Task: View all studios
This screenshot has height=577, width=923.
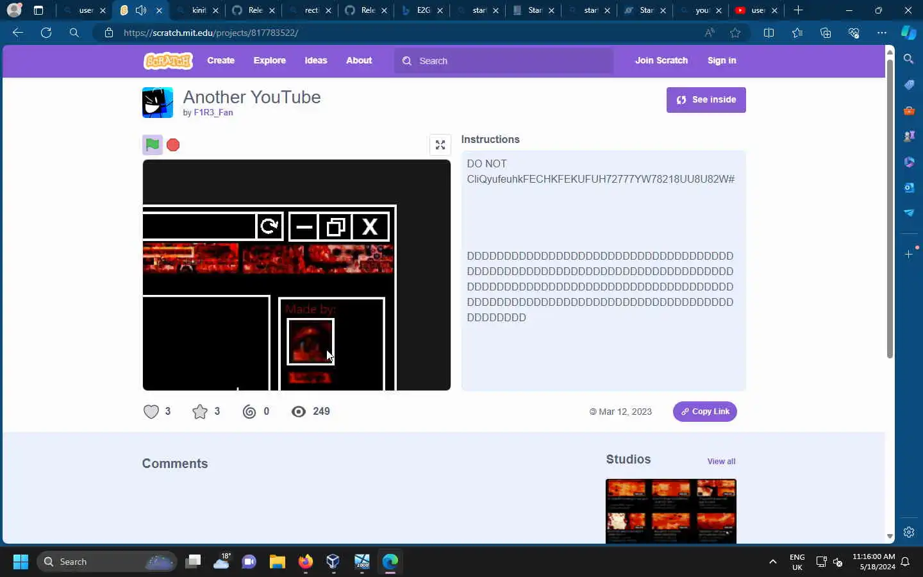Action: point(721,461)
